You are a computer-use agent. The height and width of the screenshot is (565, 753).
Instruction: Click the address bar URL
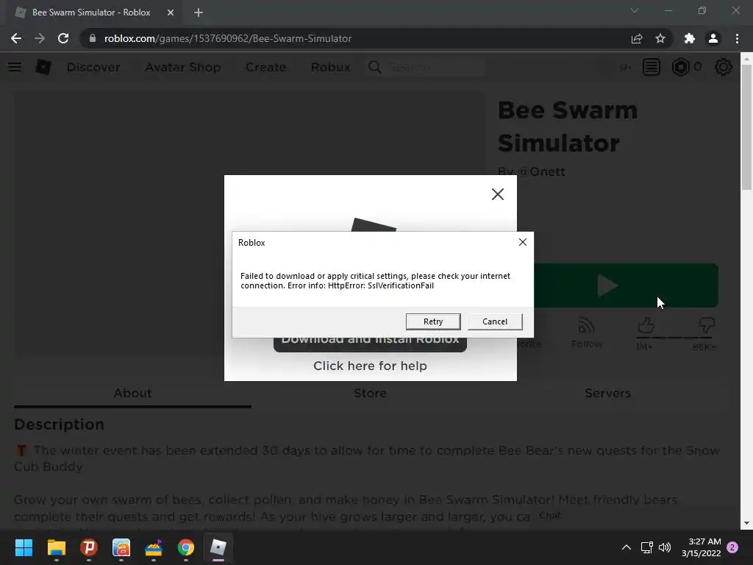tap(228, 38)
